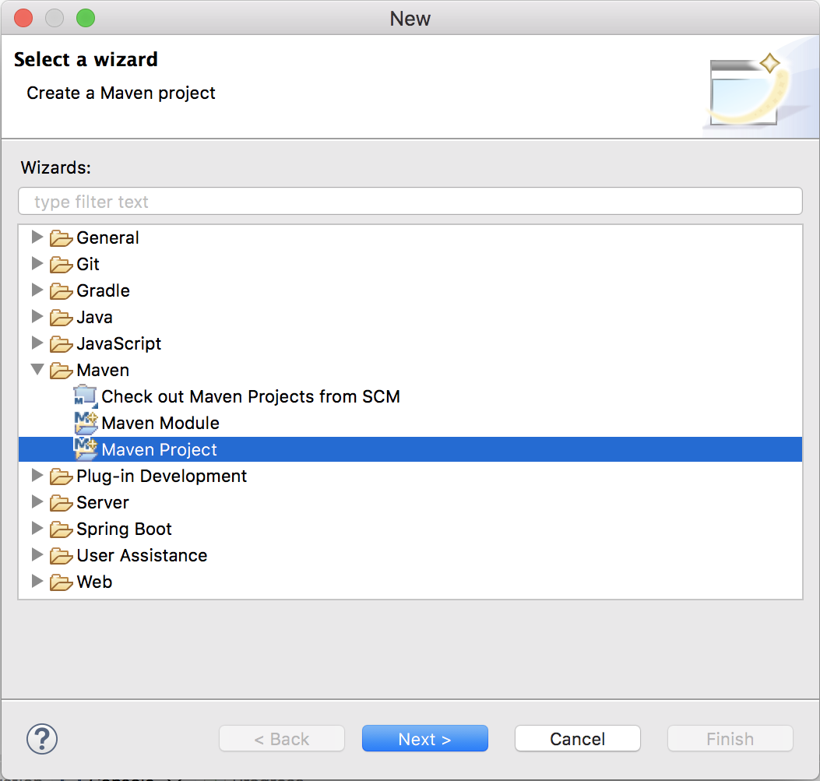Select the 'Server' label
The height and width of the screenshot is (781, 820).
click(103, 502)
